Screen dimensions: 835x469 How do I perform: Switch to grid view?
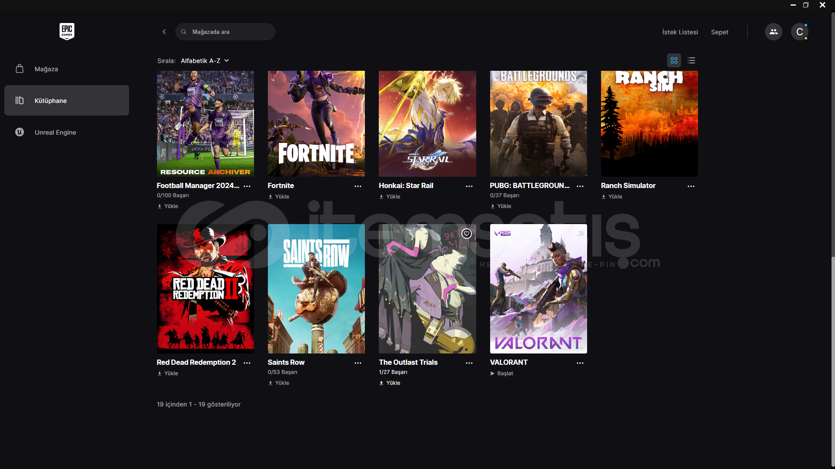coord(674,60)
